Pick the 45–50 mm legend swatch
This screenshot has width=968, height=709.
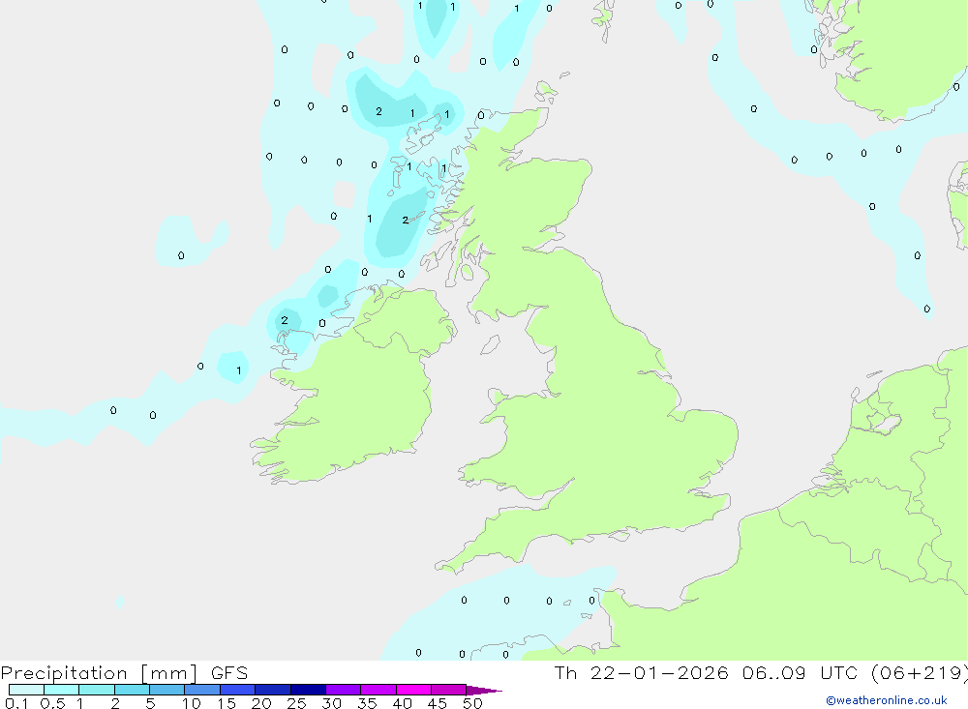(x=449, y=690)
